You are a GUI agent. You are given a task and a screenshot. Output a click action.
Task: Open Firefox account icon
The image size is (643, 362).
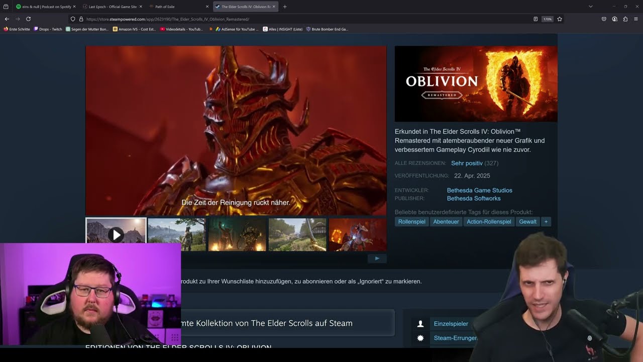pos(614,19)
